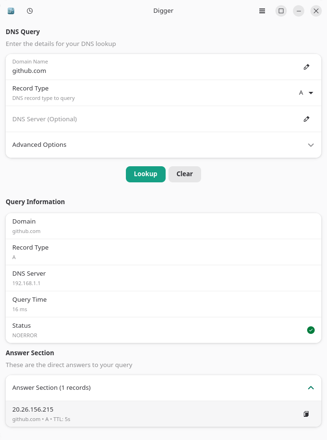Click the Clear button

(185, 174)
